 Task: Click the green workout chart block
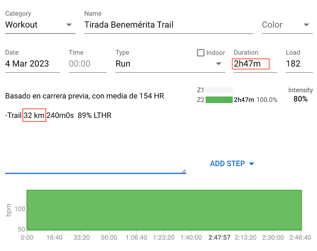tap(164, 208)
